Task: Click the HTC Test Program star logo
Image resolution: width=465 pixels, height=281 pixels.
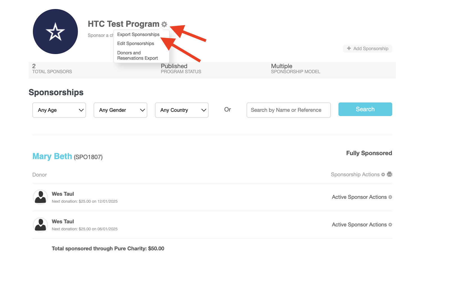Action: [55, 32]
